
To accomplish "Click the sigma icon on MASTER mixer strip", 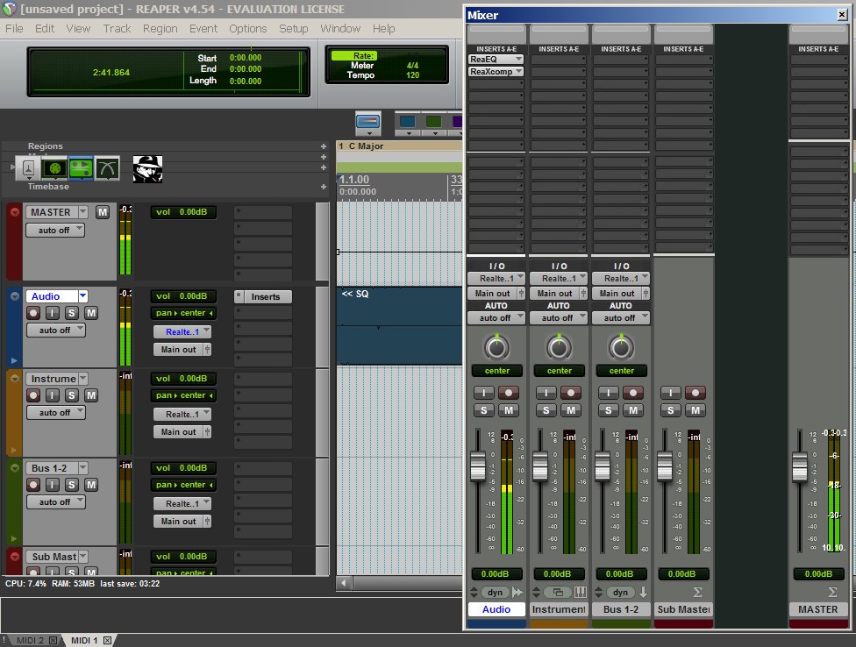I will (832, 593).
